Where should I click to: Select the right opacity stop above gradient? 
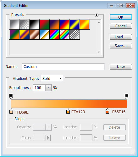[x=126, y=96]
